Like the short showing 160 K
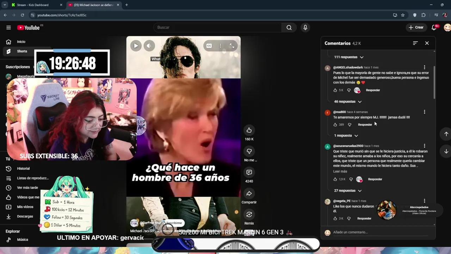 pos(249,130)
